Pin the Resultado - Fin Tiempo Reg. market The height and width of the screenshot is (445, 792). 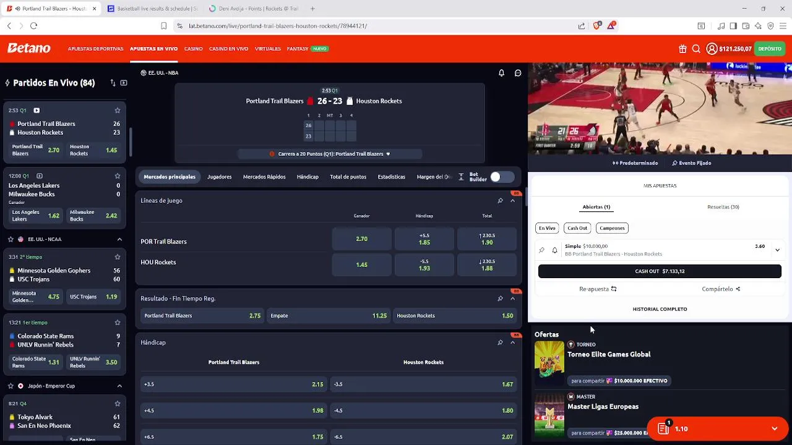tap(500, 299)
